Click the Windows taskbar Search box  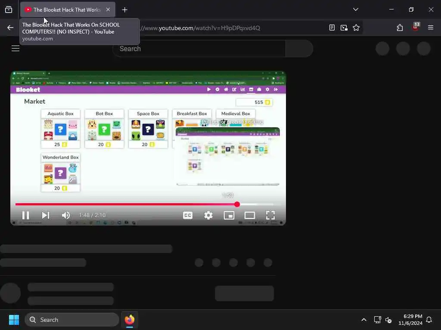click(72, 320)
